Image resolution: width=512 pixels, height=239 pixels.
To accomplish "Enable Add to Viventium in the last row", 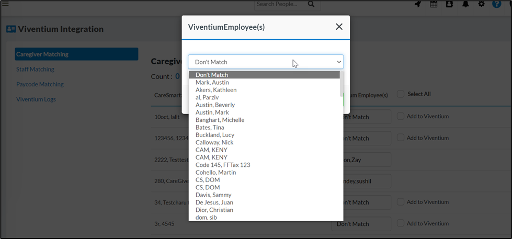I will coord(401,223).
